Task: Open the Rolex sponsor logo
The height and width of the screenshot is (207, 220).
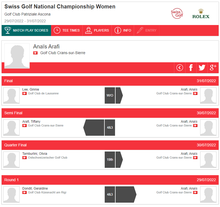Action: (x=201, y=14)
